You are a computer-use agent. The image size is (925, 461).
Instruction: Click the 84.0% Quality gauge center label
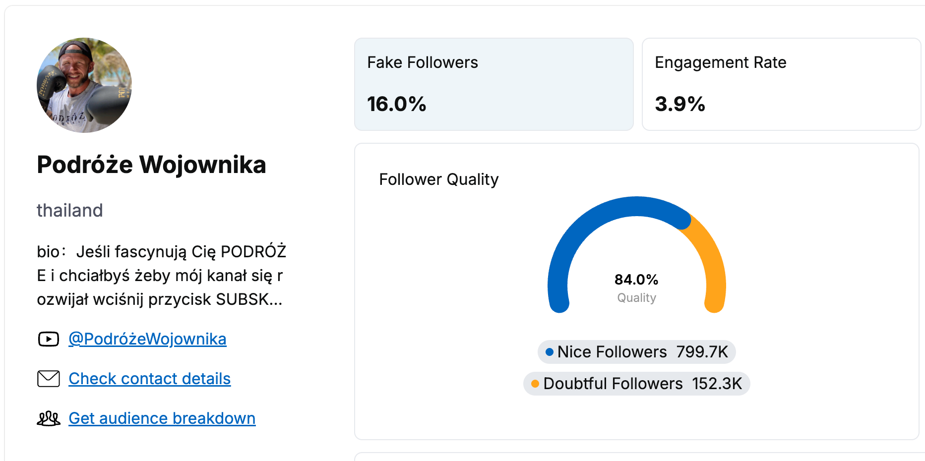tap(636, 288)
